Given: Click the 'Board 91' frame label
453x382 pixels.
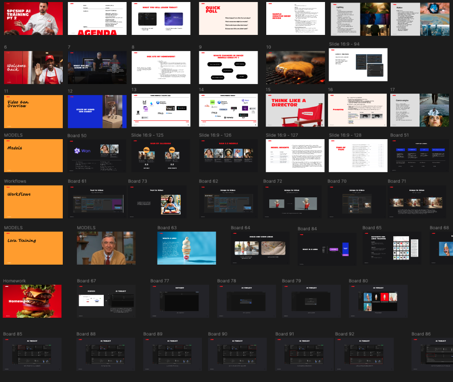Looking at the screenshot, I should (284, 334).
